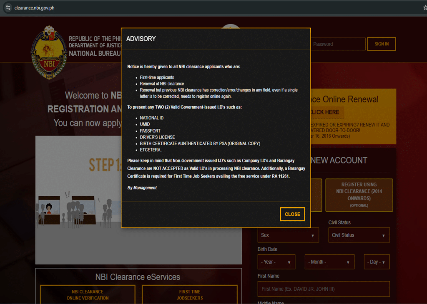Click the Password field
Screen dimensions: 427x304
click(338, 44)
